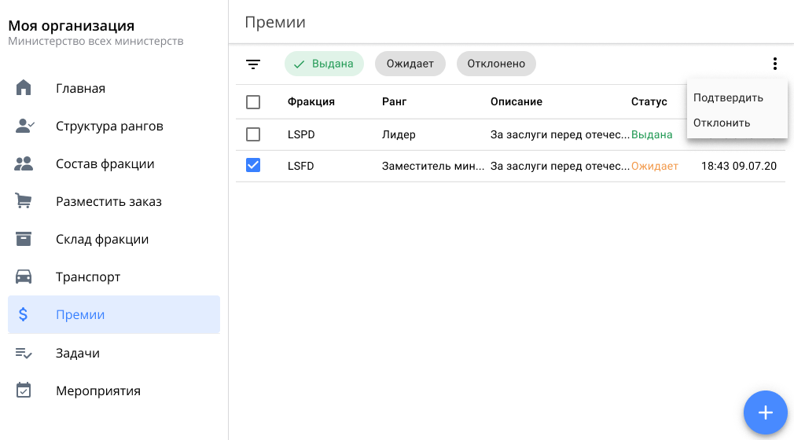Uncheck the LSFD row checkbox
794x440 pixels.
[253, 166]
